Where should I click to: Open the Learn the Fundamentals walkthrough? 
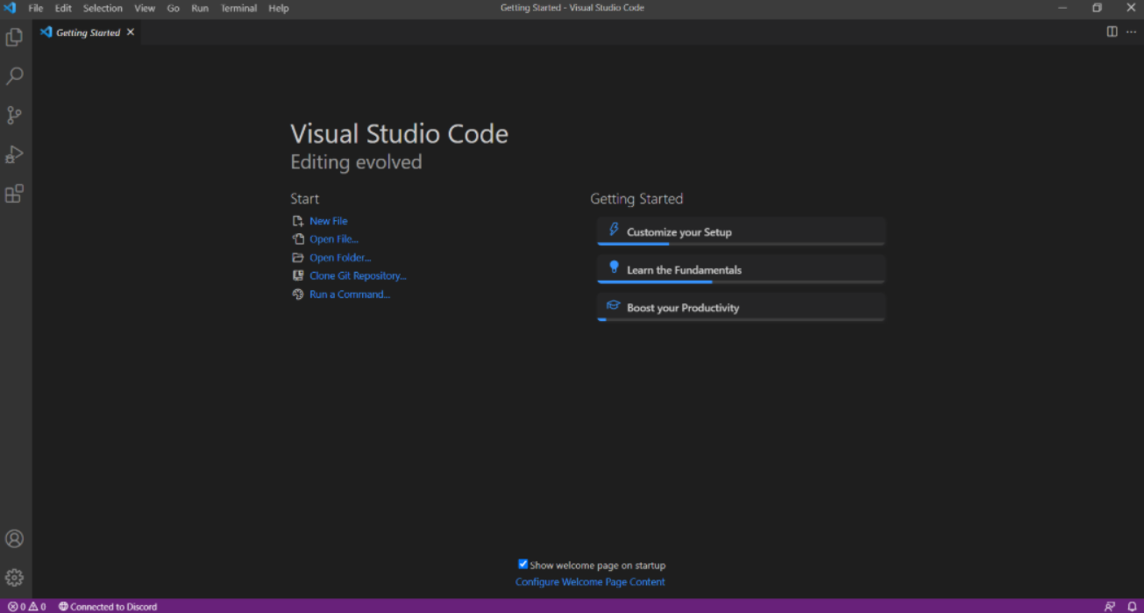tap(741, 269)
